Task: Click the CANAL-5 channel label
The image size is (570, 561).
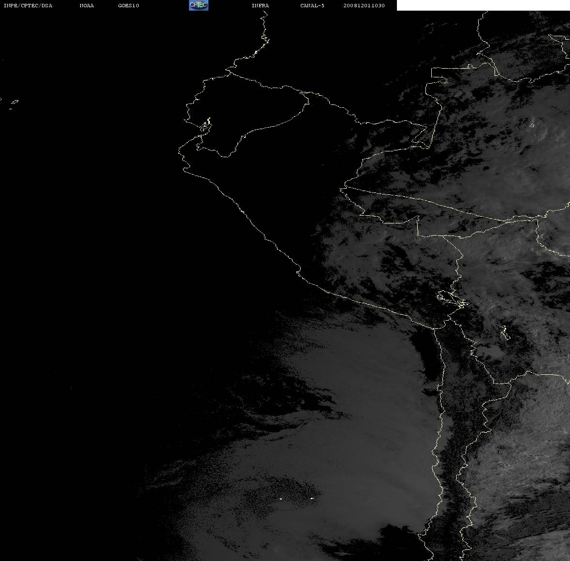Action: coord(312,5)
